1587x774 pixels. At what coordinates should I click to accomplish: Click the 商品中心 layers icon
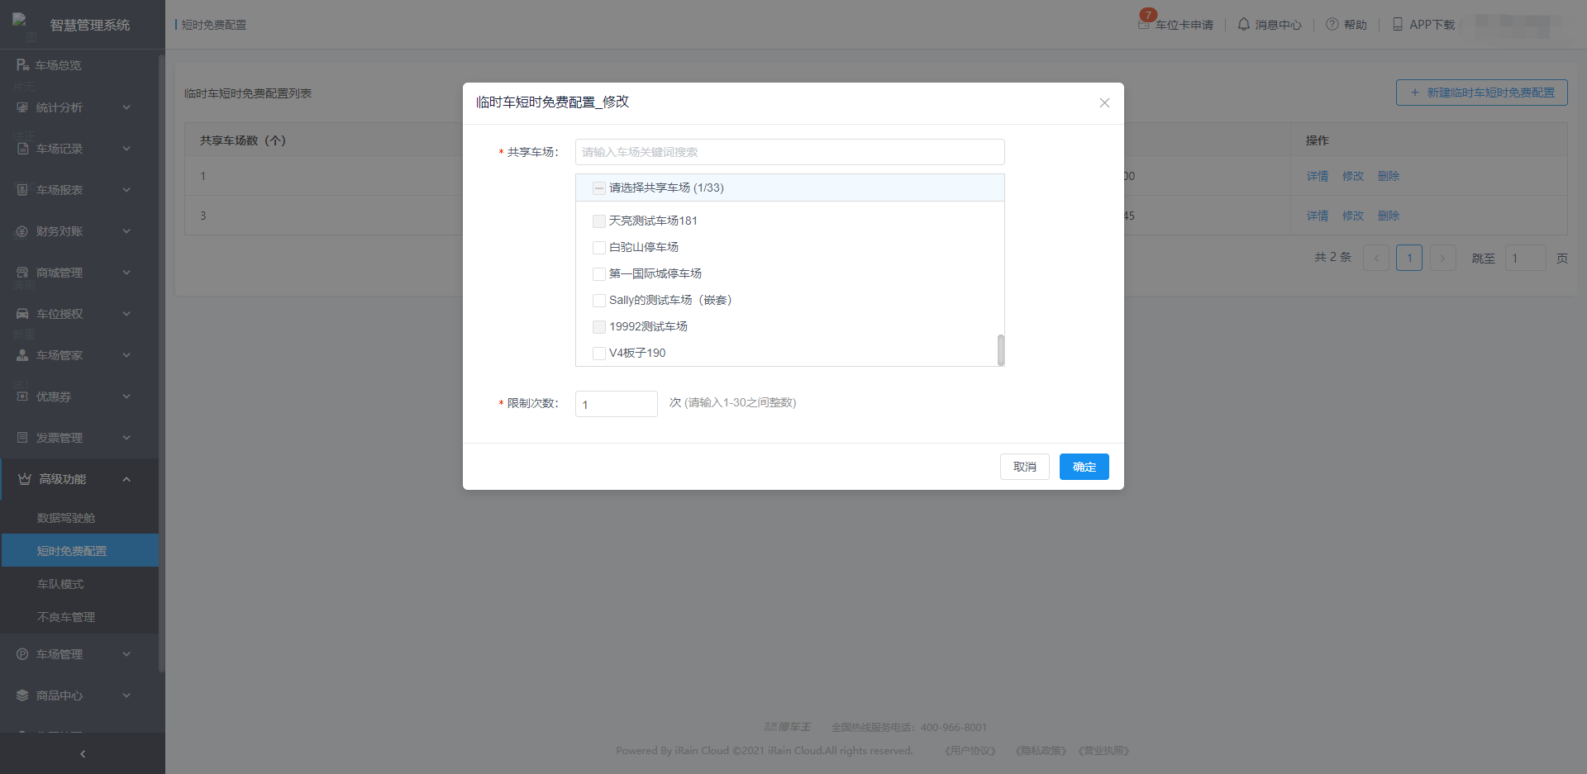click(22, 696)
